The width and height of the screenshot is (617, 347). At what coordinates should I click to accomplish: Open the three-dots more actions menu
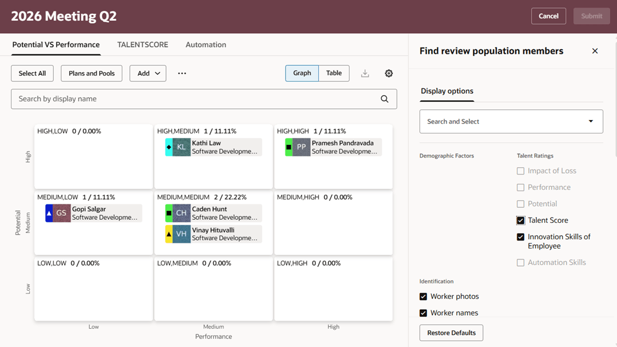click(x=182, y=73)
